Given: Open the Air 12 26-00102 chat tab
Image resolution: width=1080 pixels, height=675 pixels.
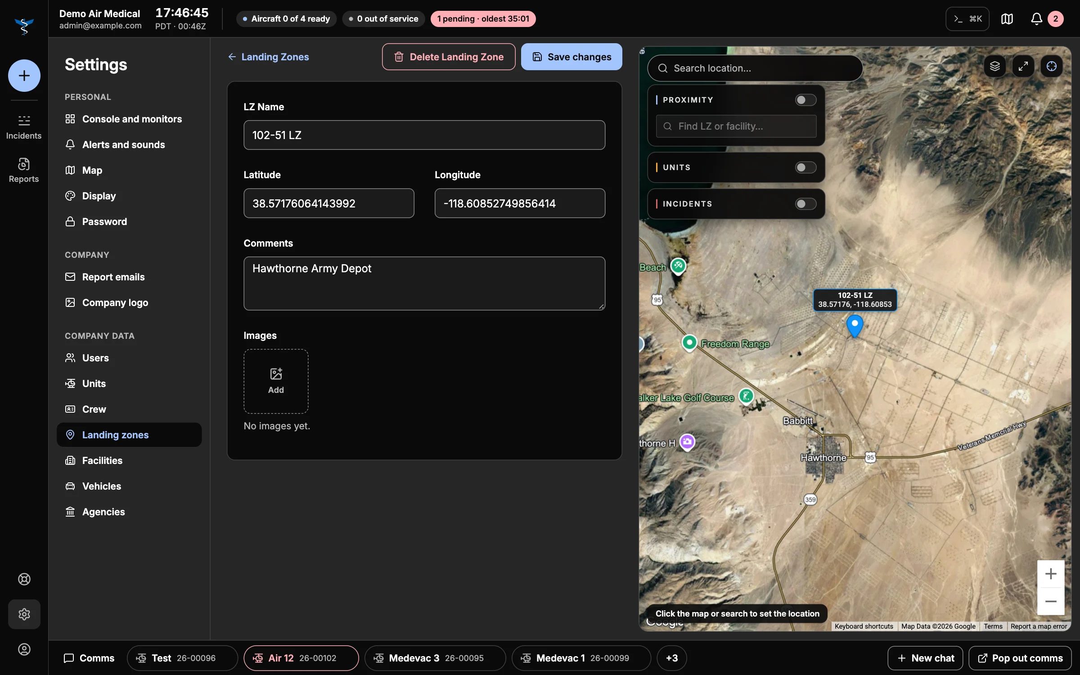Looking at the screenshot, I should click(301, 658).
